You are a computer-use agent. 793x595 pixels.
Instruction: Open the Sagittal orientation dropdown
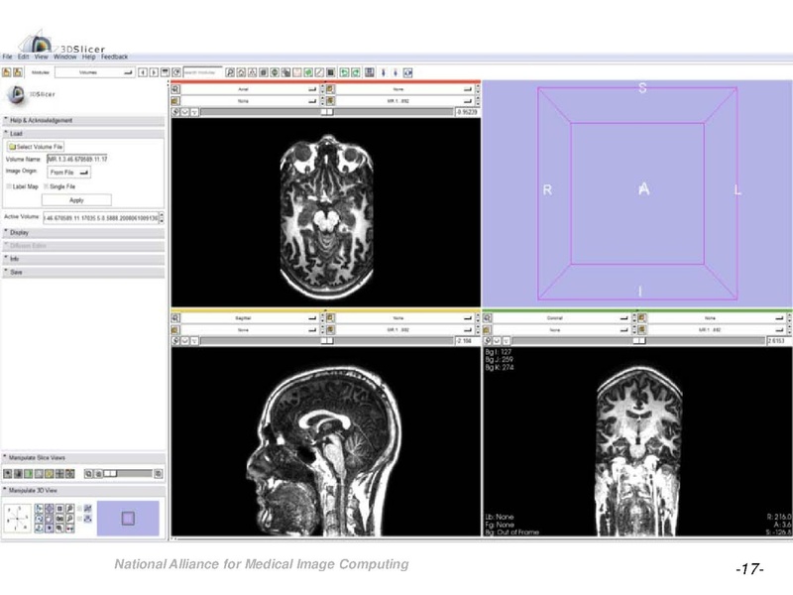pos(250,318)
